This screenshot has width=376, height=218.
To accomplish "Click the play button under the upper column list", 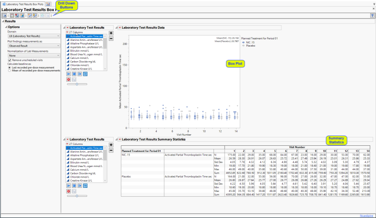I will 68,74.
